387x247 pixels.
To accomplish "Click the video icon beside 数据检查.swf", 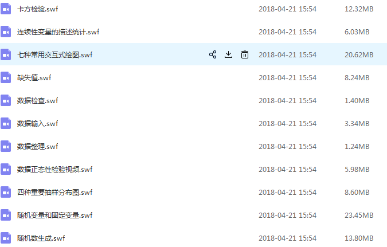I will (x=6, y=101).
